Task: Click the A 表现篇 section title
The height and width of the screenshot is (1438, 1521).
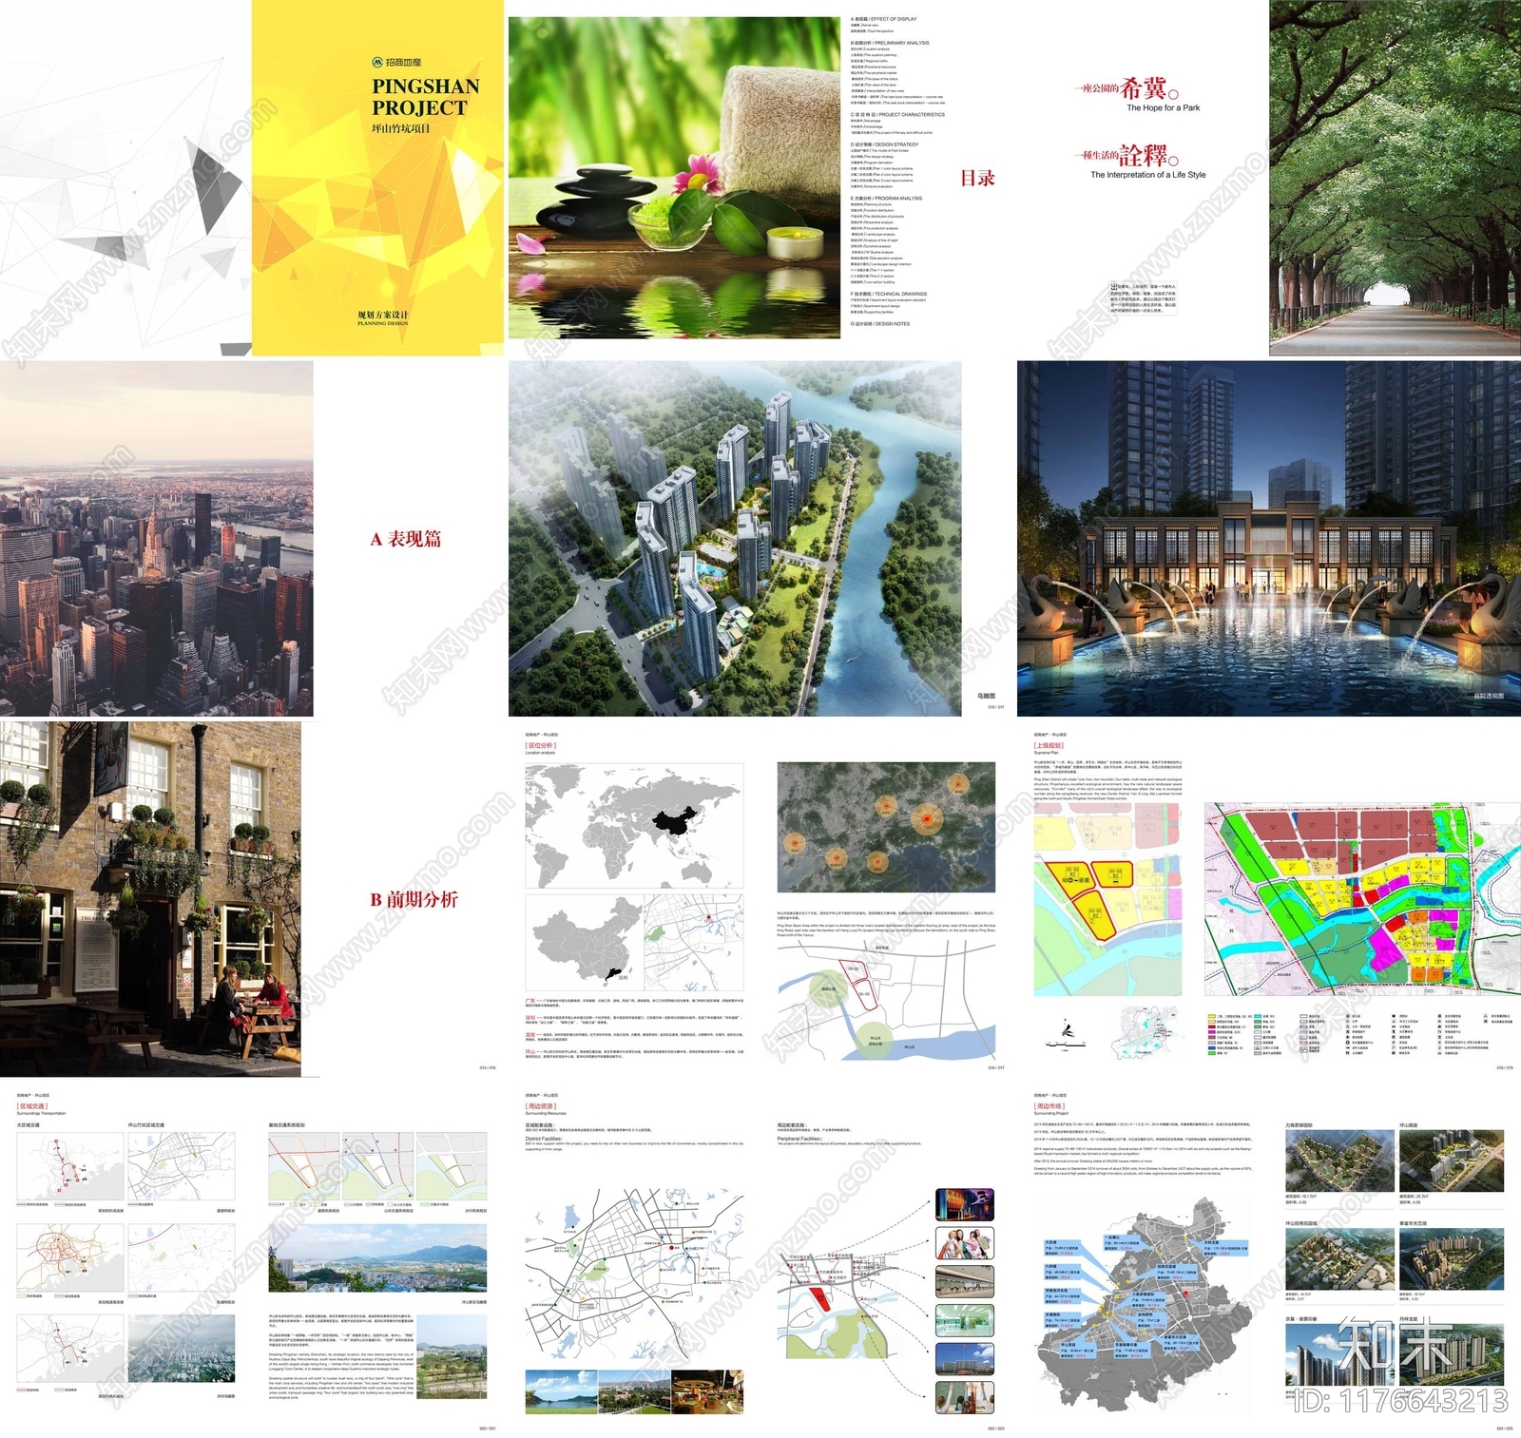Action: 406,539
